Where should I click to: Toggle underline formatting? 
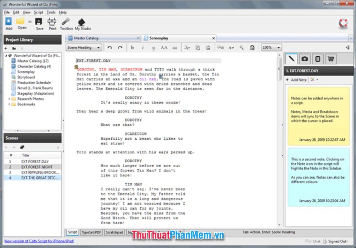[153, 47]
